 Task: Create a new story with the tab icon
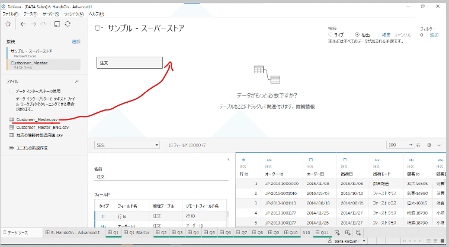pyautogui.click(x=358, y=233)
